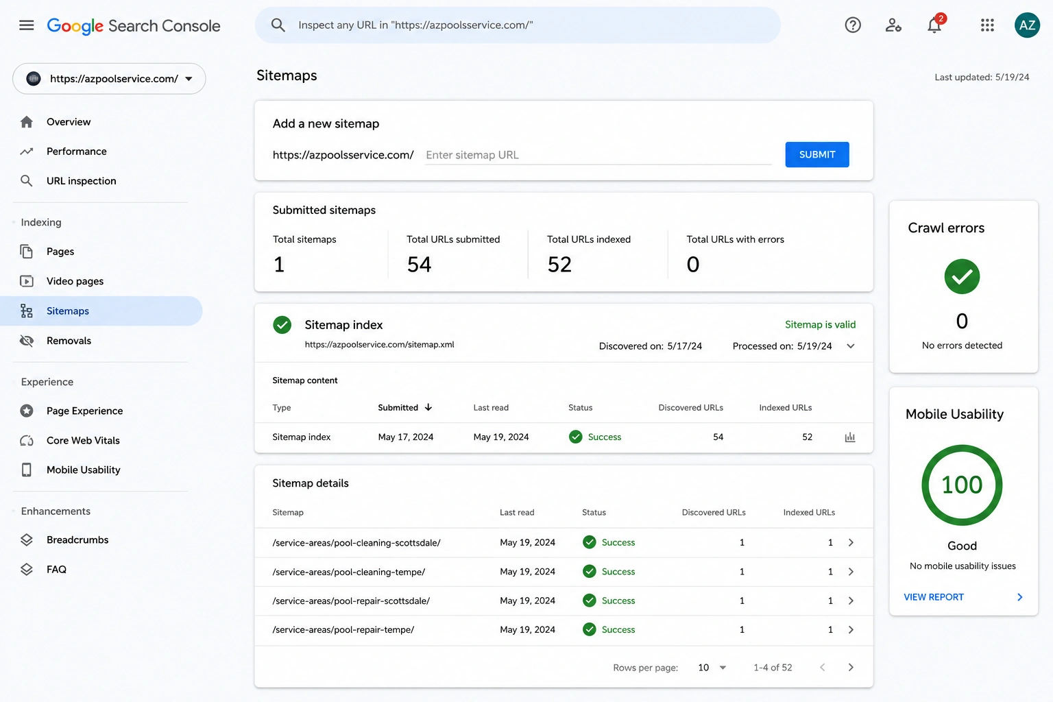
Task: Click the Mobile Usability 100 score ring
Action: pos(962,485)
